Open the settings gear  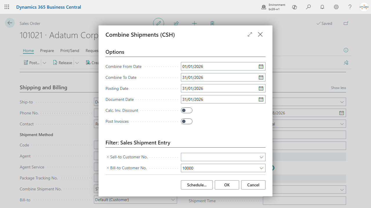(336, 7)
